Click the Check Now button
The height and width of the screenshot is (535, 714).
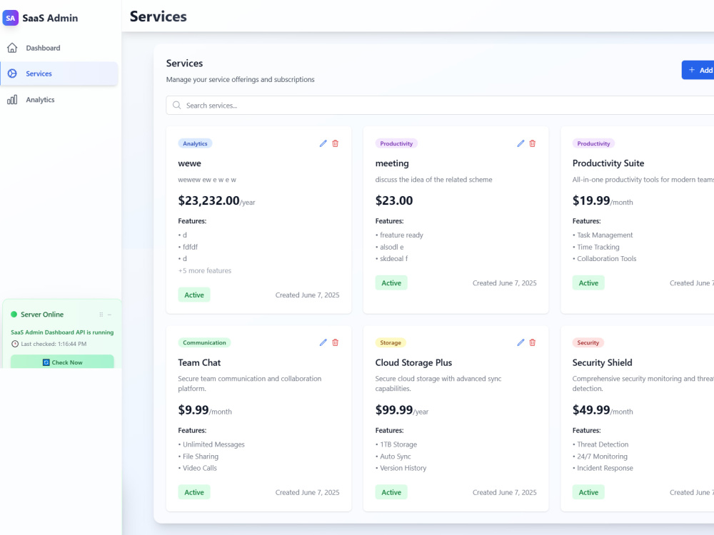(62, 362)
